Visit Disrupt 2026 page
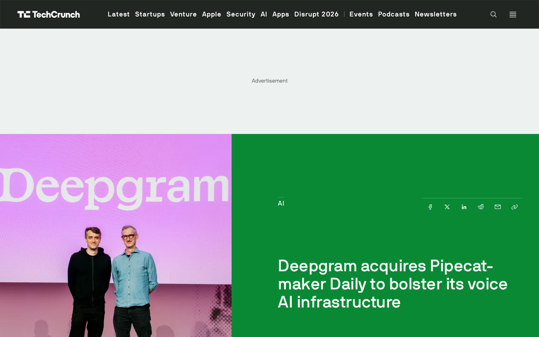 coord(317,14)
